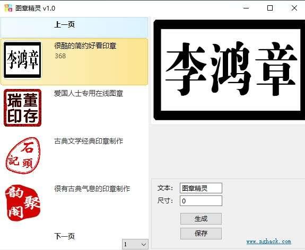Screen dimensions: 305x250
Task: Open the www.nghack.com link
Action: [x=268, y=242]
